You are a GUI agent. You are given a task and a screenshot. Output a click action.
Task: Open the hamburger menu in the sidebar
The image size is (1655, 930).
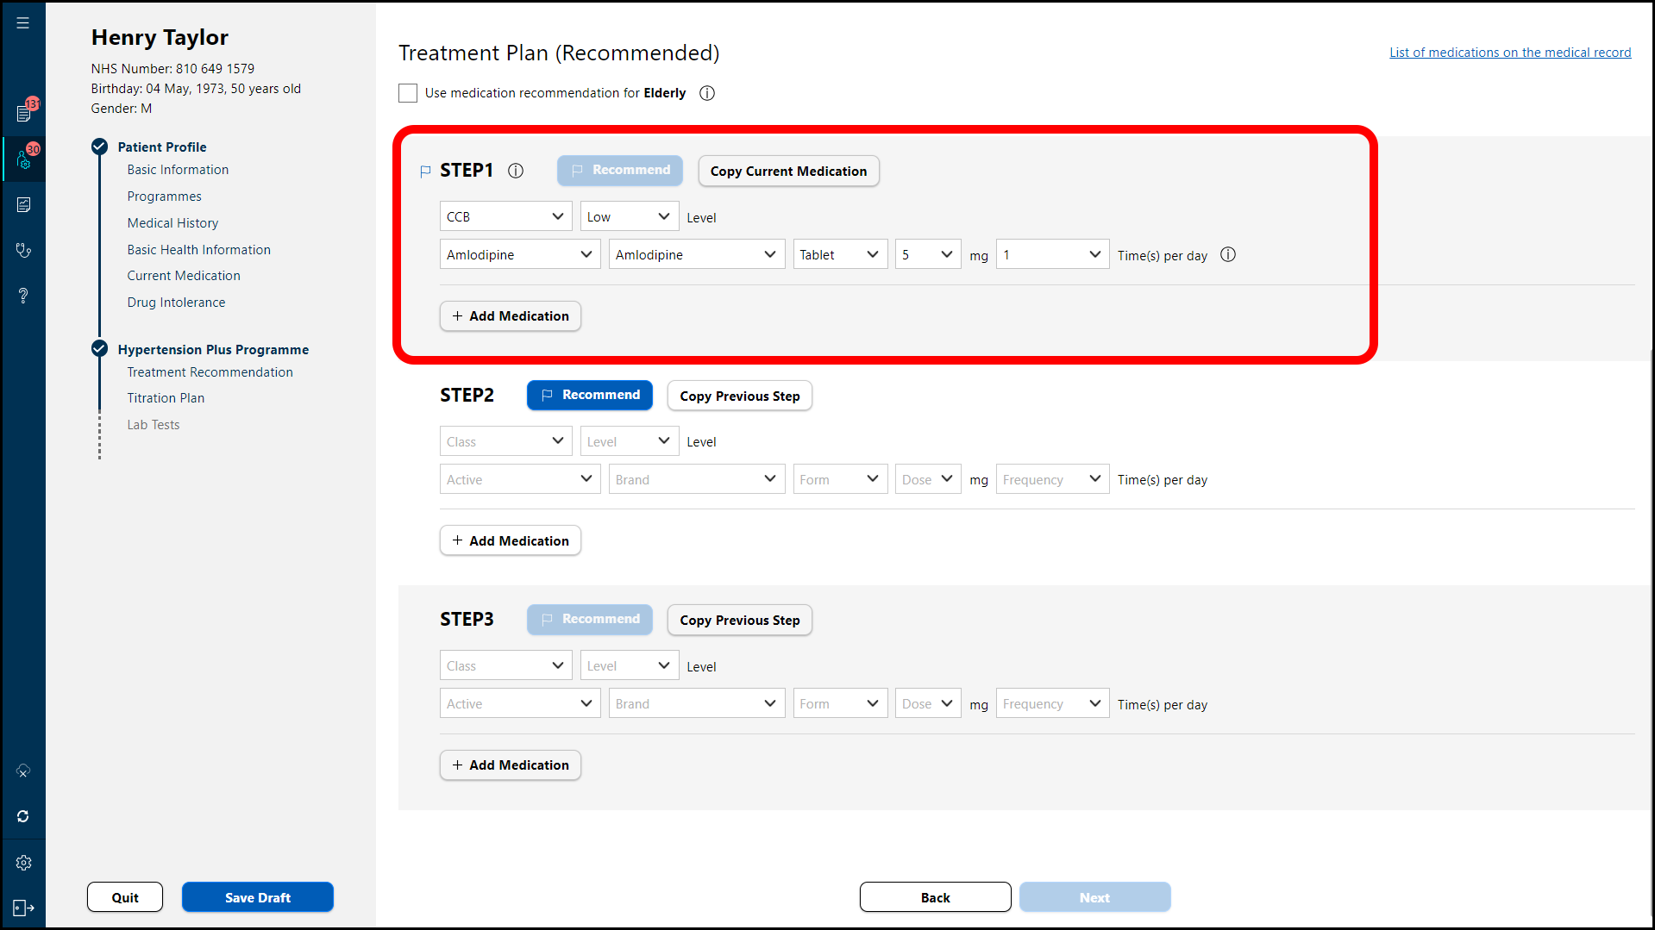[x=23, y=23]
